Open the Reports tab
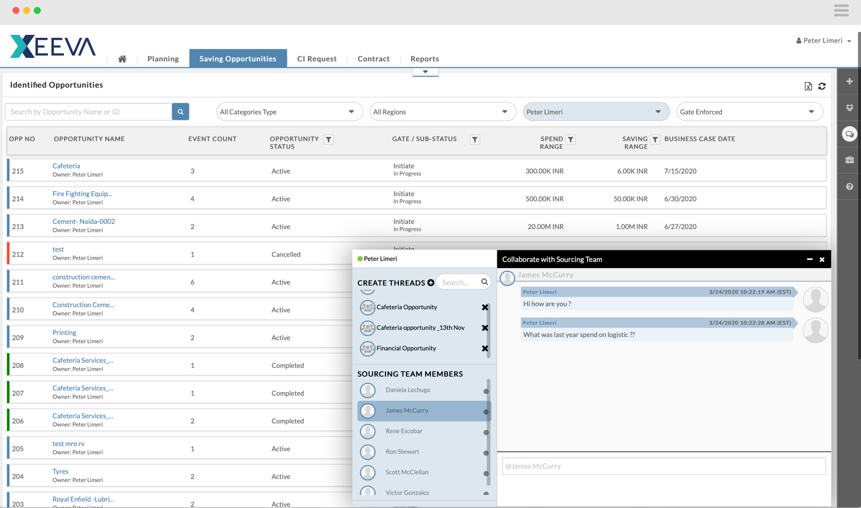 (425, 59)
